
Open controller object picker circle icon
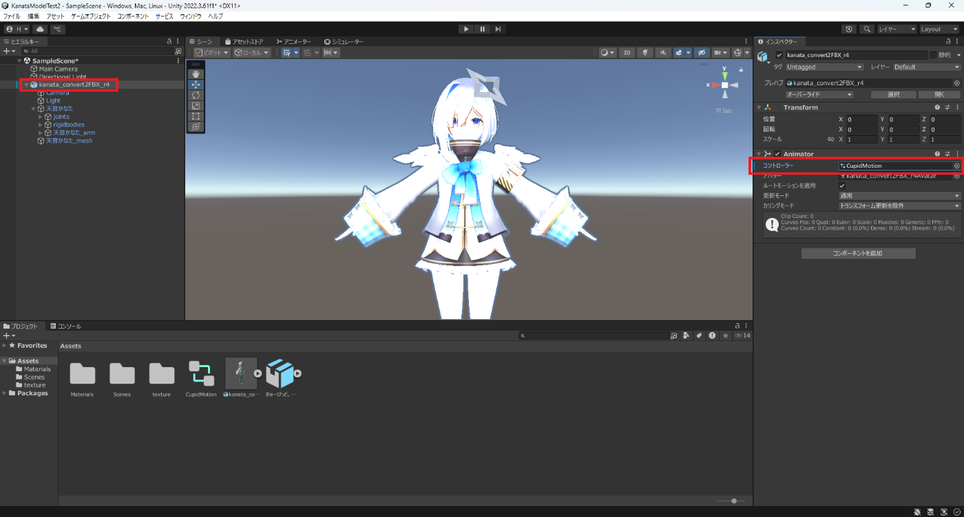[x=956, y=166]
